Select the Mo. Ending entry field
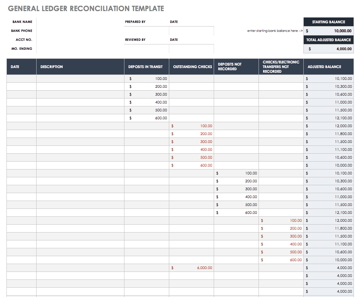360x297 pixels. coord(80,49)
